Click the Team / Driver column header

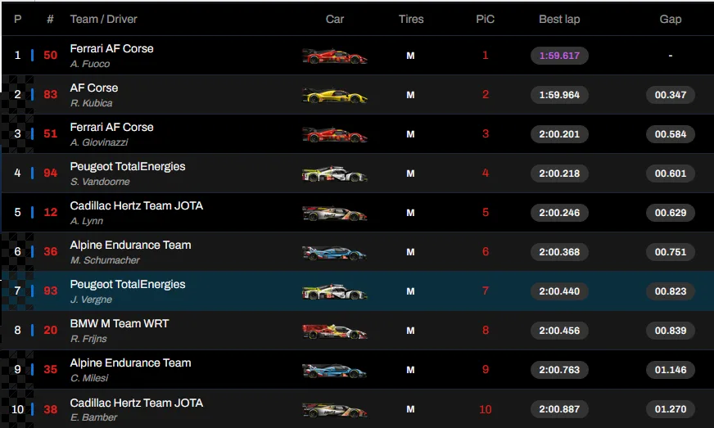(104, 19)
